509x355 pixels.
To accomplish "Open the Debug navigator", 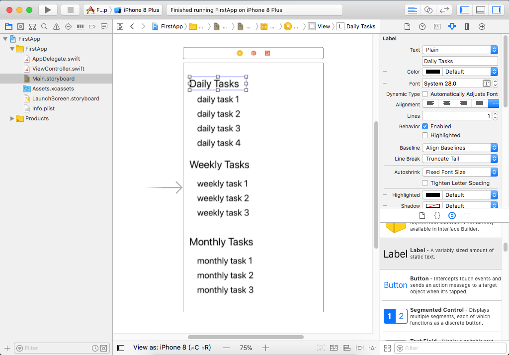I will 80,27.
